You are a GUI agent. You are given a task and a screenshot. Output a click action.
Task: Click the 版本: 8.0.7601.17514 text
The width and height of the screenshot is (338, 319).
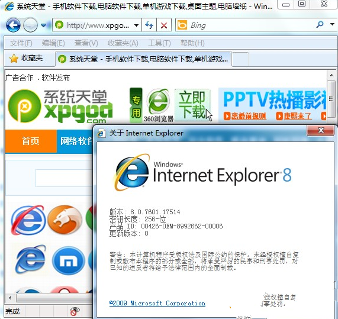[x=144, y=212]
